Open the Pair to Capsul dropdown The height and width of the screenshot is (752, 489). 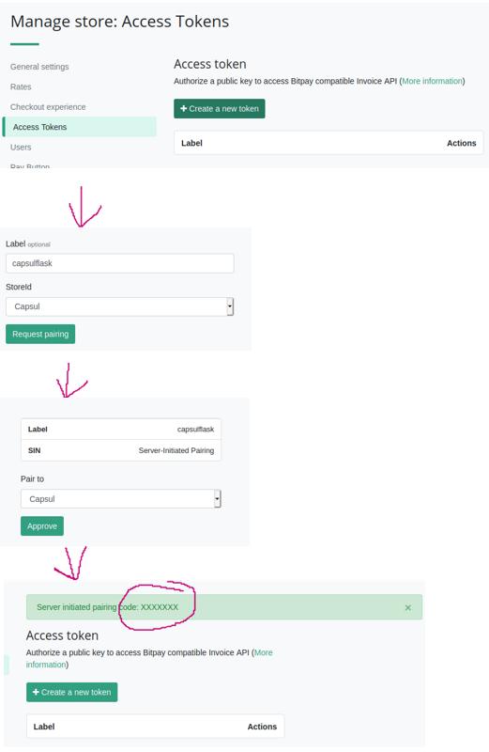(121, 499)
